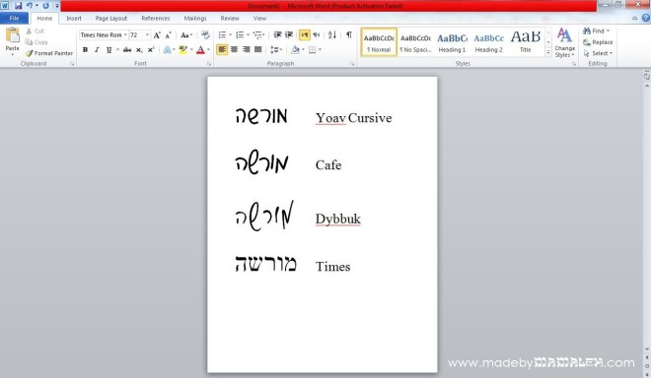Click the Numbering list icon

240,35
